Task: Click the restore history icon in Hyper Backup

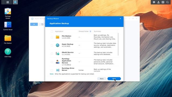Action: [x=42, y=24]
